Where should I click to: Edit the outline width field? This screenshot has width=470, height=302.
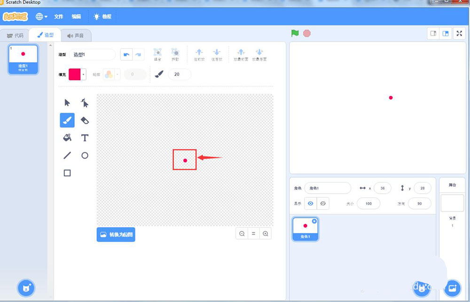tap(135, 74)
